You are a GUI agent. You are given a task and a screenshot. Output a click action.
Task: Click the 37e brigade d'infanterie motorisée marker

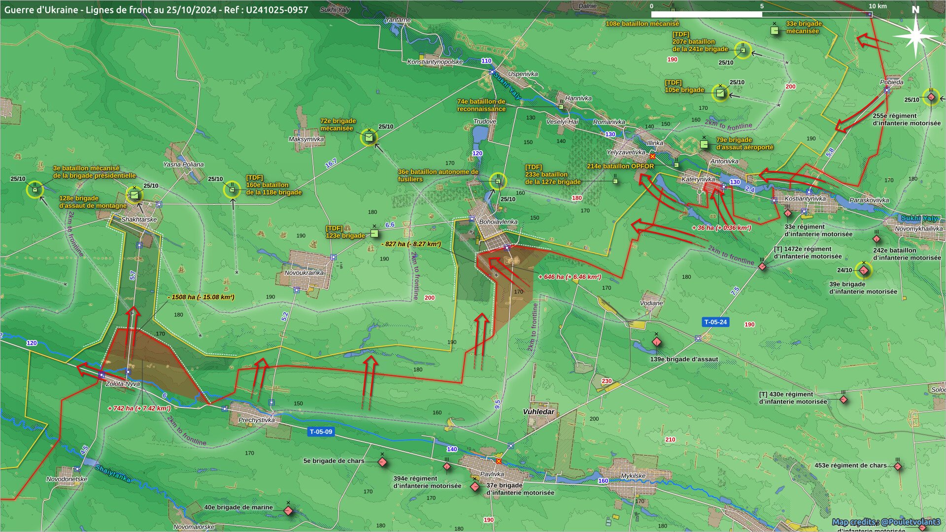pyautogui.click(x=475, y=487)
